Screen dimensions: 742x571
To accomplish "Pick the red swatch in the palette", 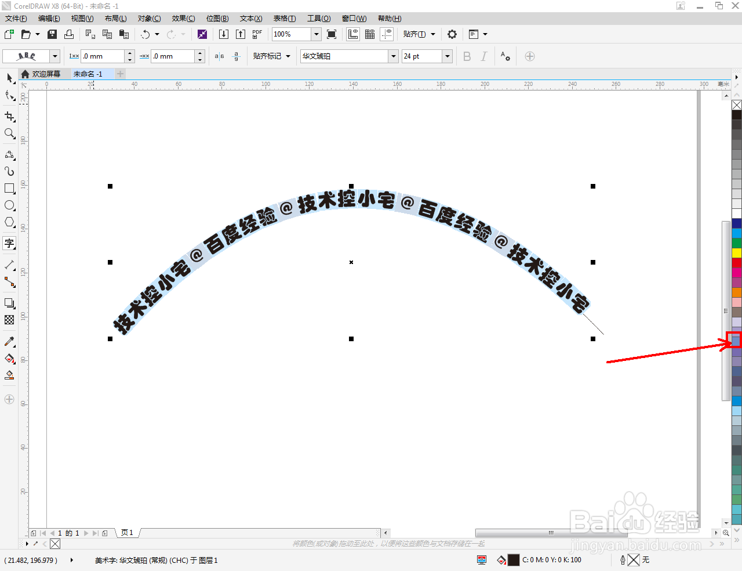I will click(737, 263).
